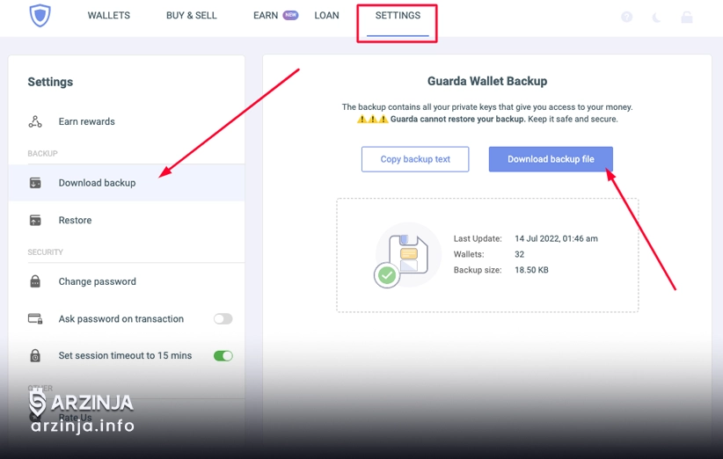Open the Wallets tab
This screenshot has width=723, height=459.
tap(109, 16)
